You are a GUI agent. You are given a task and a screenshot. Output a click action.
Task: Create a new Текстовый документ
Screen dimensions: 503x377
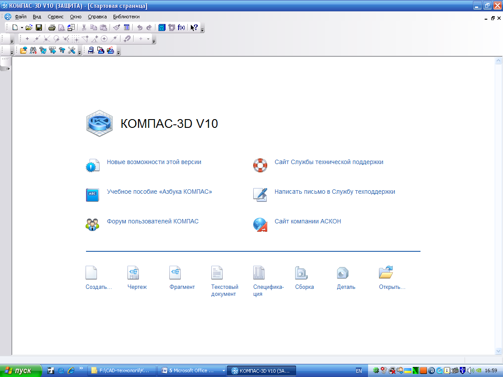coord(217,273)
